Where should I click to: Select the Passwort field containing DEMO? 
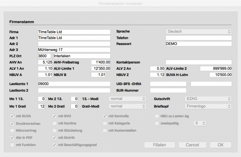[x=199, y=44]
